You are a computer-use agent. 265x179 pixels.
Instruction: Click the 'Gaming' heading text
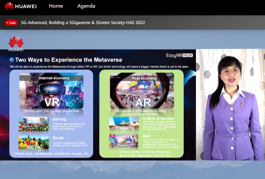coord(59,119)
